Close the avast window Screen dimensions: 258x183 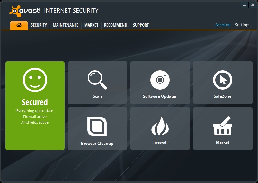[253, 5]
